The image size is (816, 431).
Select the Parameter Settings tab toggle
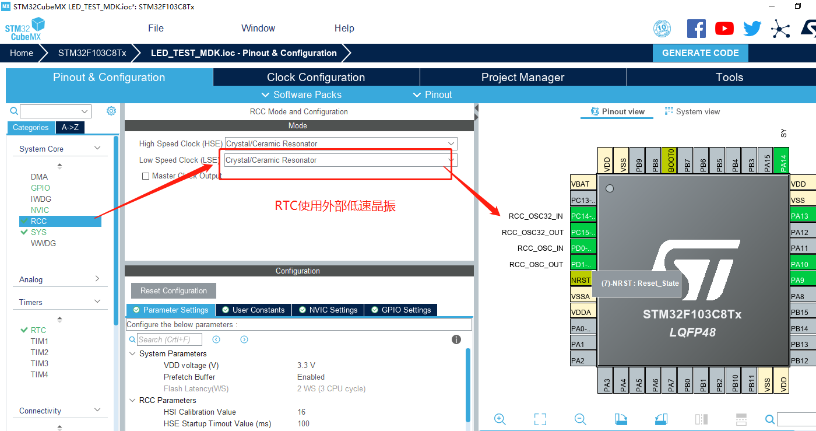[x=170, y=310]
